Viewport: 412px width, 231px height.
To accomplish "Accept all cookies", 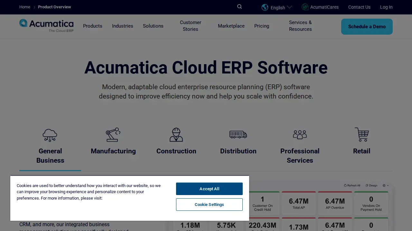I will click(x=209, y=189).
